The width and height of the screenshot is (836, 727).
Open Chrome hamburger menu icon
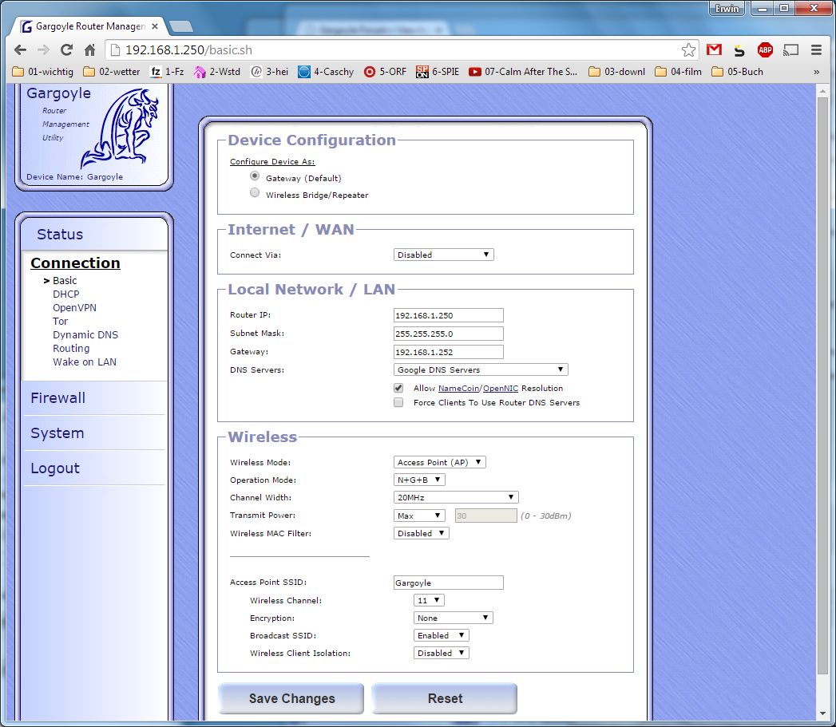816,49
